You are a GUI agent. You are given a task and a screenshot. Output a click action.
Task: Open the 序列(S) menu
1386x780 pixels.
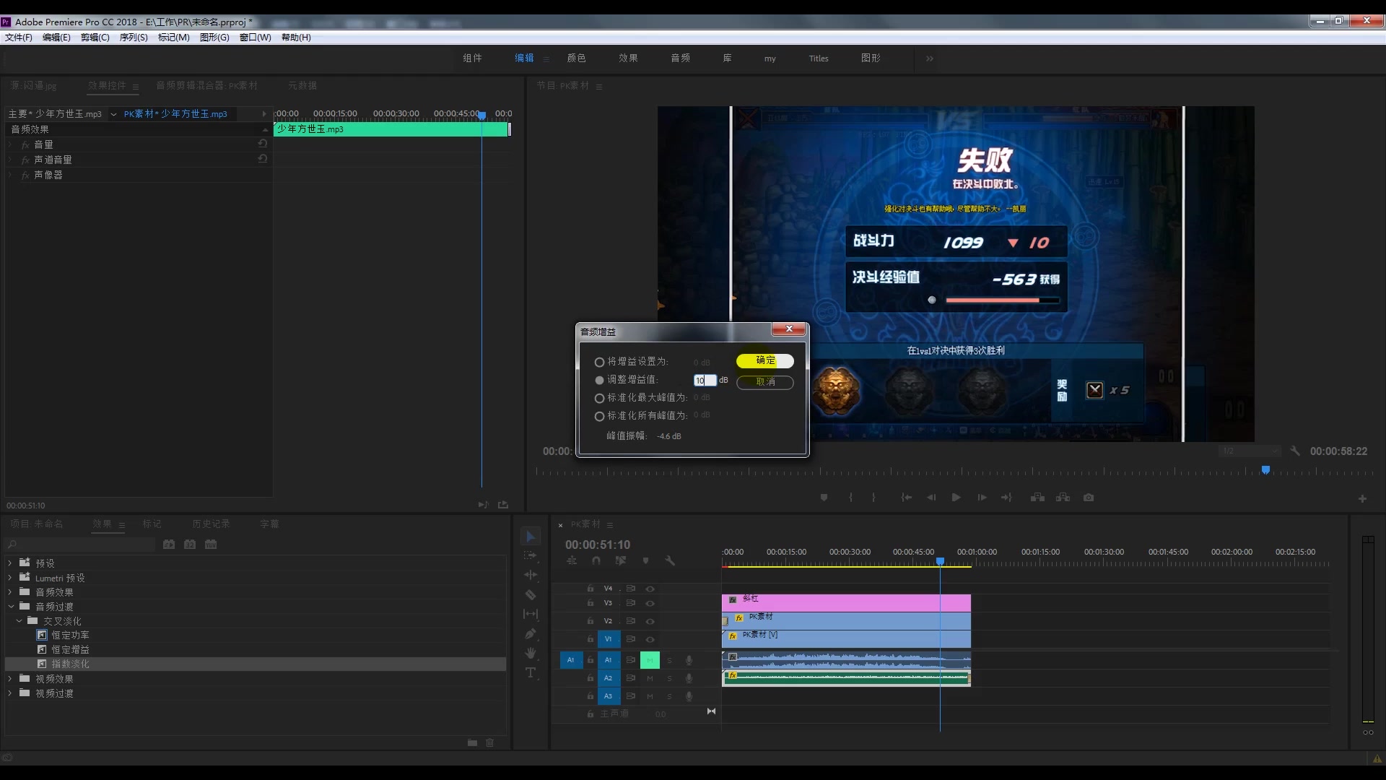point(133,38)
